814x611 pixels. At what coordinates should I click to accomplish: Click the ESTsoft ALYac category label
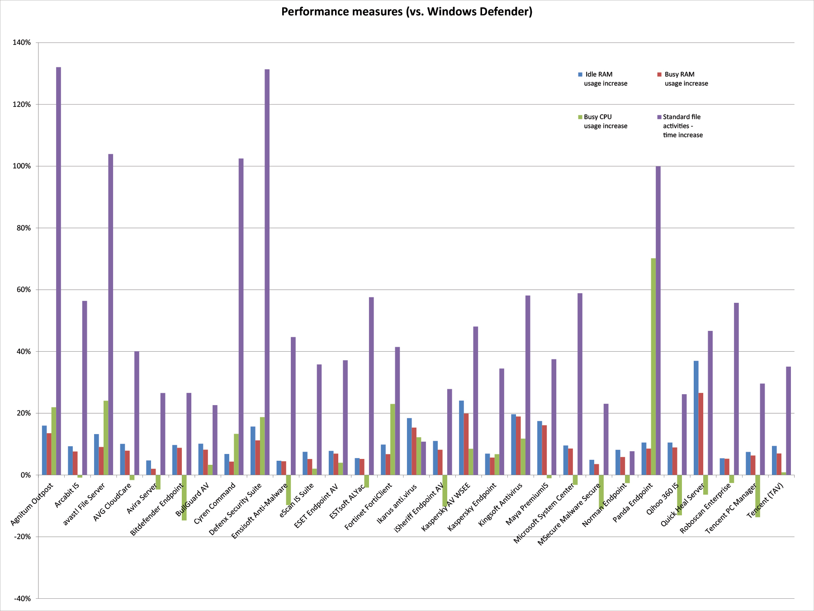(x=347, y=501)
